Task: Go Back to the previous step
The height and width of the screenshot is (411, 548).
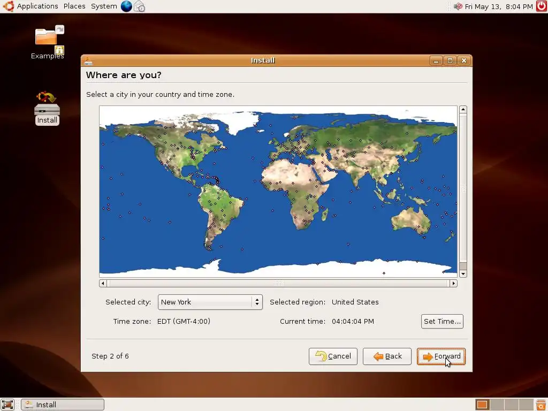Action: [x=387, y=356]
